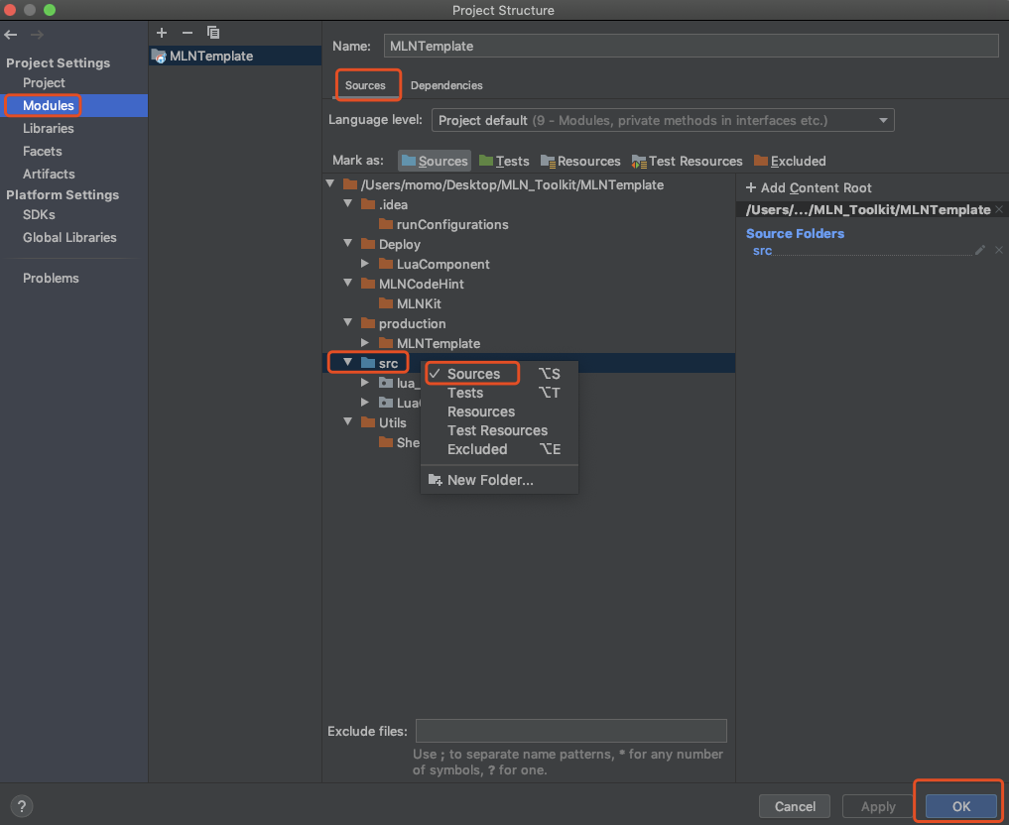
Task: Collapse the Deploy folder tree node
Action: tap(348, 244)
